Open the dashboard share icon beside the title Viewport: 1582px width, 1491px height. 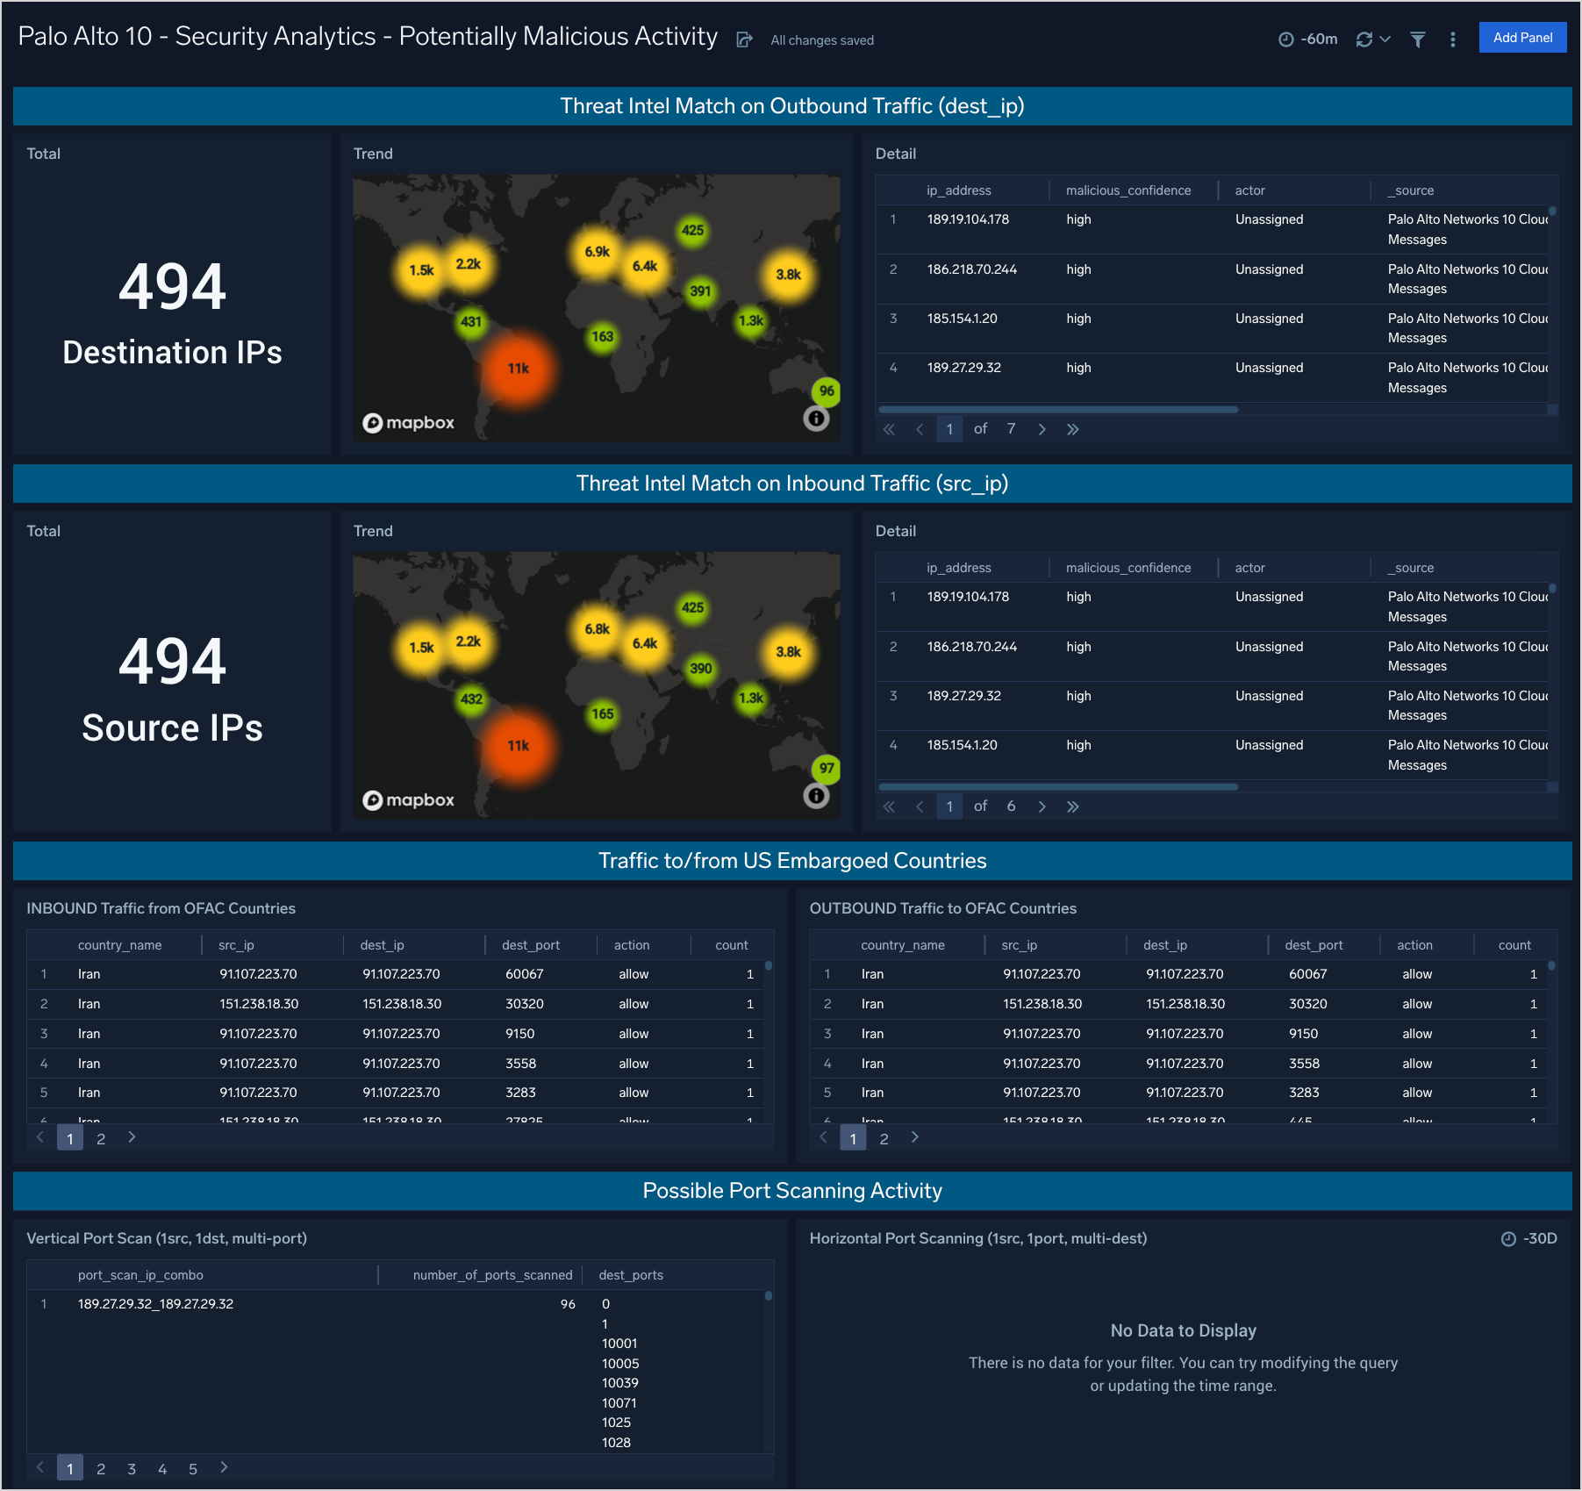click(745, 39)
